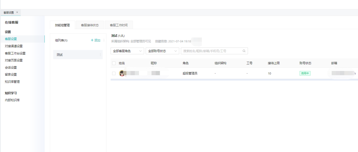
Task: Open more options next to 添加
Action: [104, 40]
